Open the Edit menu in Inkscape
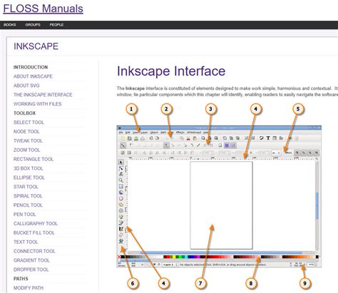This screenshot has width=338, height=293. (x=128, y=133)
